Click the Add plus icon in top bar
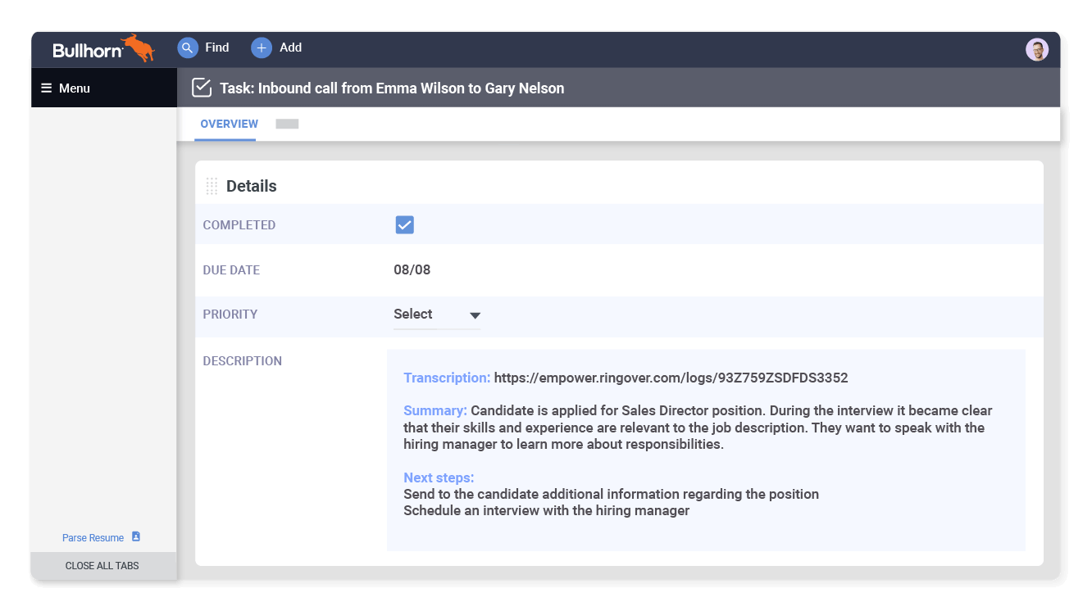1092x611 pixels. pos(260,48)
